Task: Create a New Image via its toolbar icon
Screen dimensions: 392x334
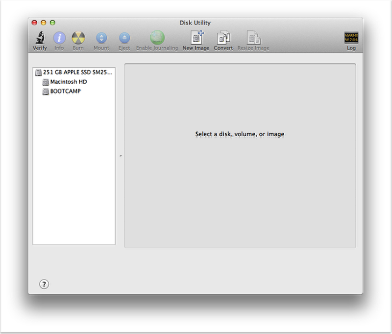Action: (196, 38)
